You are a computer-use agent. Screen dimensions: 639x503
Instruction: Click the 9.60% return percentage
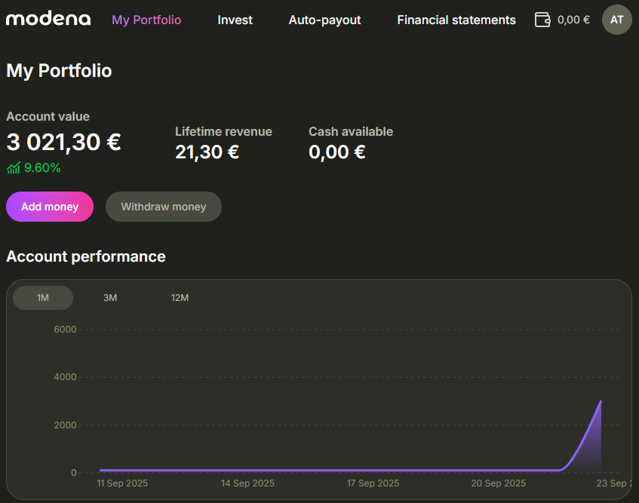pyautogui.click(x=42, y=168)
